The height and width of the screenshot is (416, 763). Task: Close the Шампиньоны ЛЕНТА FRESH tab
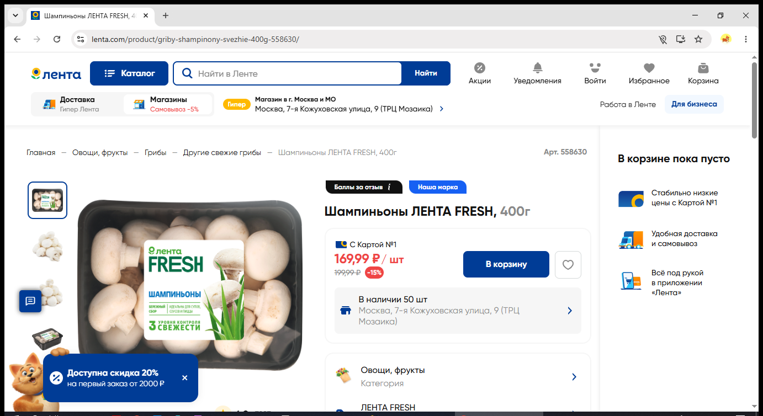pyautogui.click(x=146, y=15)
